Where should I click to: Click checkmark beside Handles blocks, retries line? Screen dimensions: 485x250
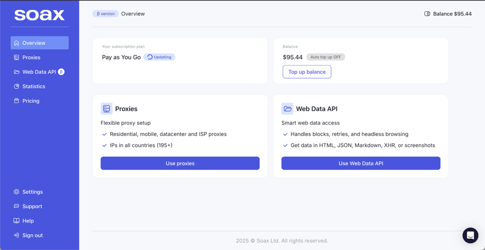[285, 134]
